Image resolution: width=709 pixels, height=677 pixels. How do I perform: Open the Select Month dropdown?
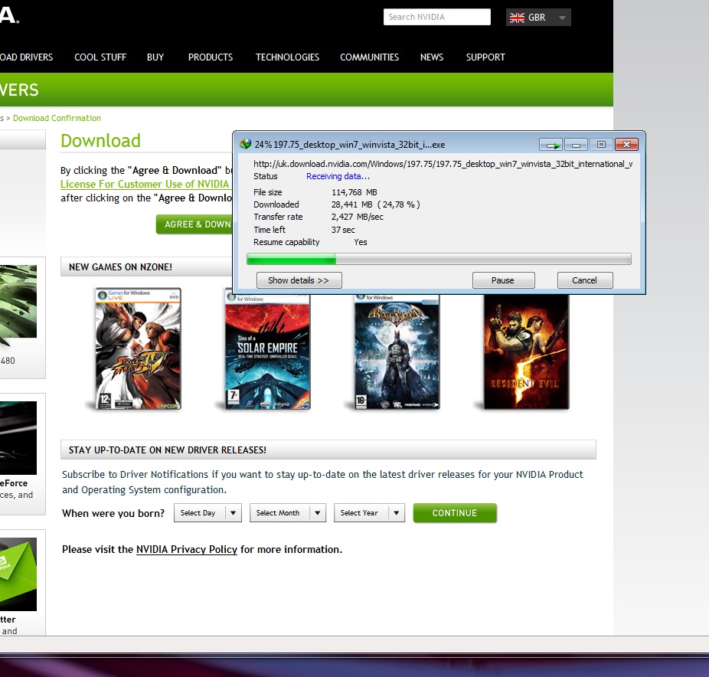click(x=288, y=513)
